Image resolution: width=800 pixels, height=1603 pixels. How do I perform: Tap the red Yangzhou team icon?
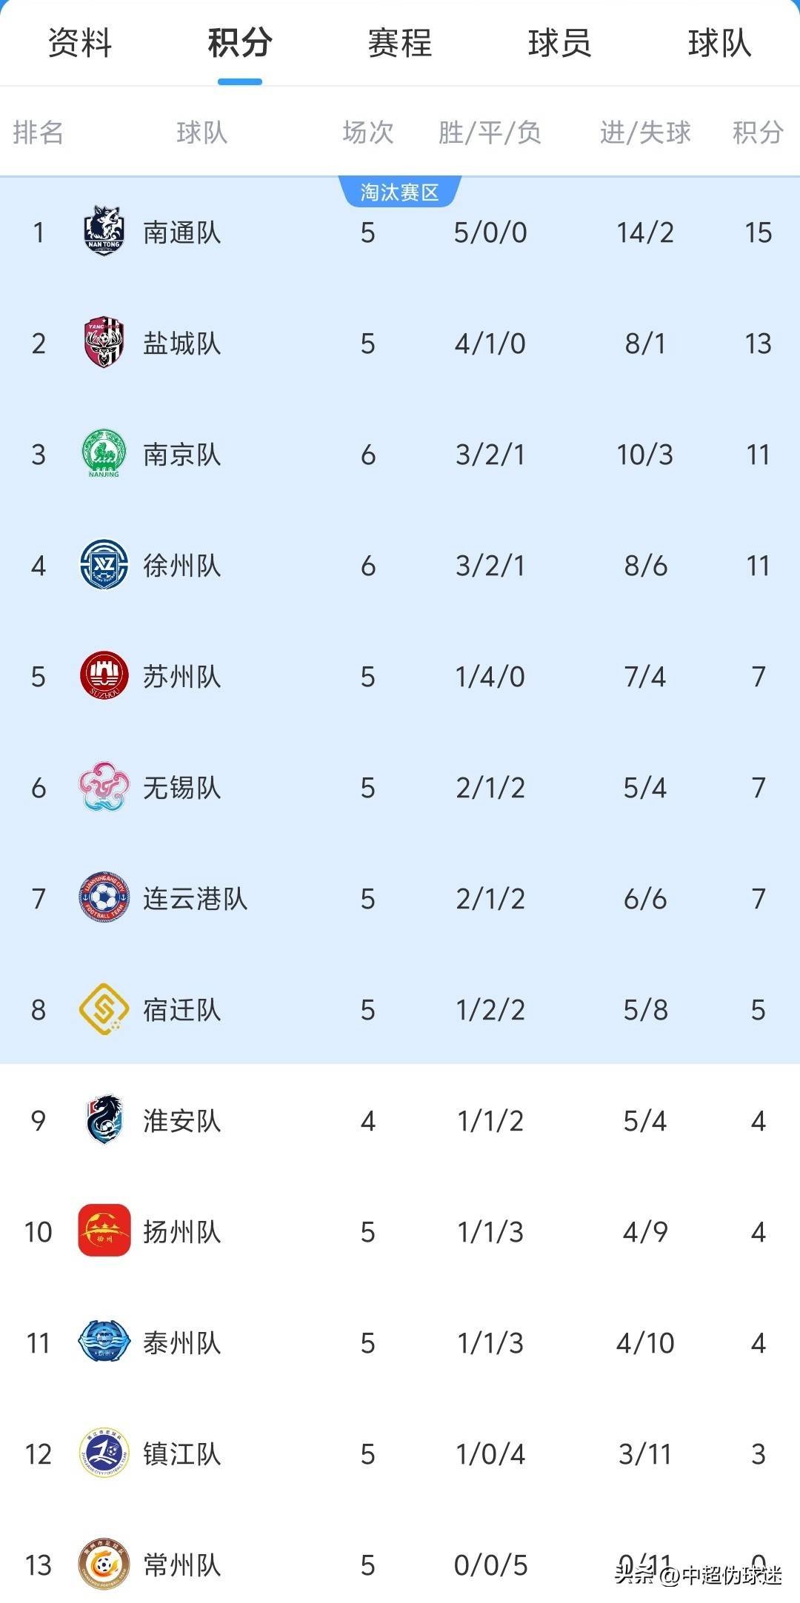[104, 1231]
